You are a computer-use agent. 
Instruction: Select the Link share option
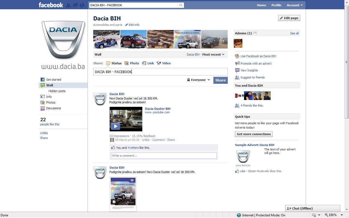(x=148, y=63)
